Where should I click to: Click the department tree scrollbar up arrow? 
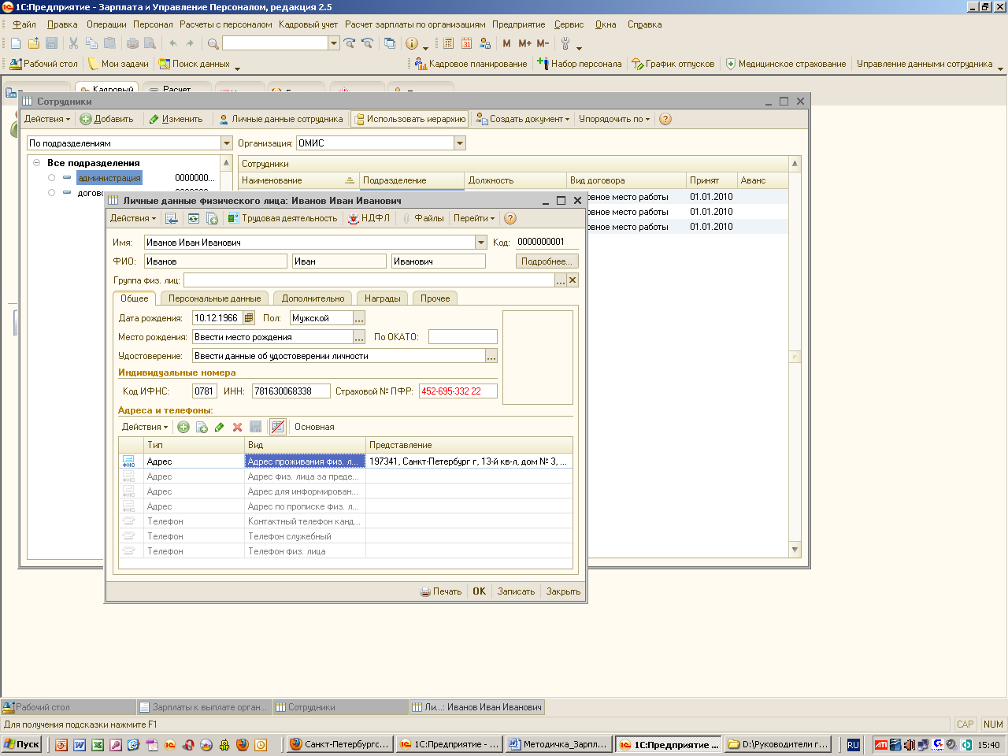pos(227,163)
